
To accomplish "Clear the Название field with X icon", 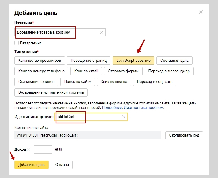I will point(102,32).
